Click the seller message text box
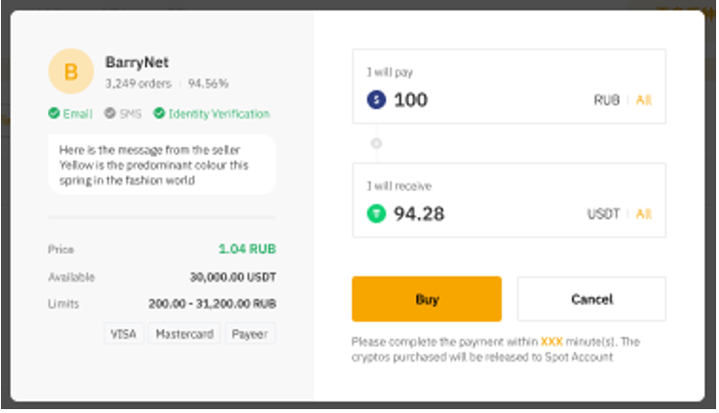 coord(162,164)
